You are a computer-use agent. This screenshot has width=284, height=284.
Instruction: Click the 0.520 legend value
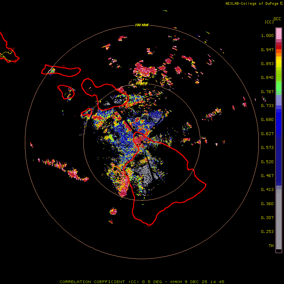click(267, 162)
